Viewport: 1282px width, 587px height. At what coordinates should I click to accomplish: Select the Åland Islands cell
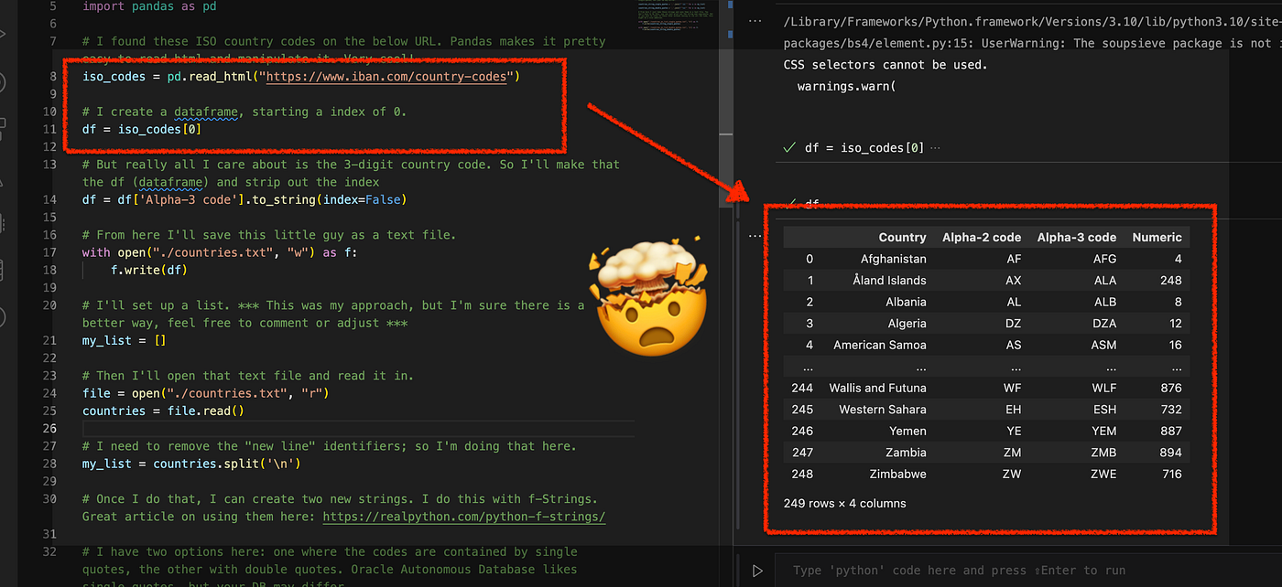[x=887, y=281]
